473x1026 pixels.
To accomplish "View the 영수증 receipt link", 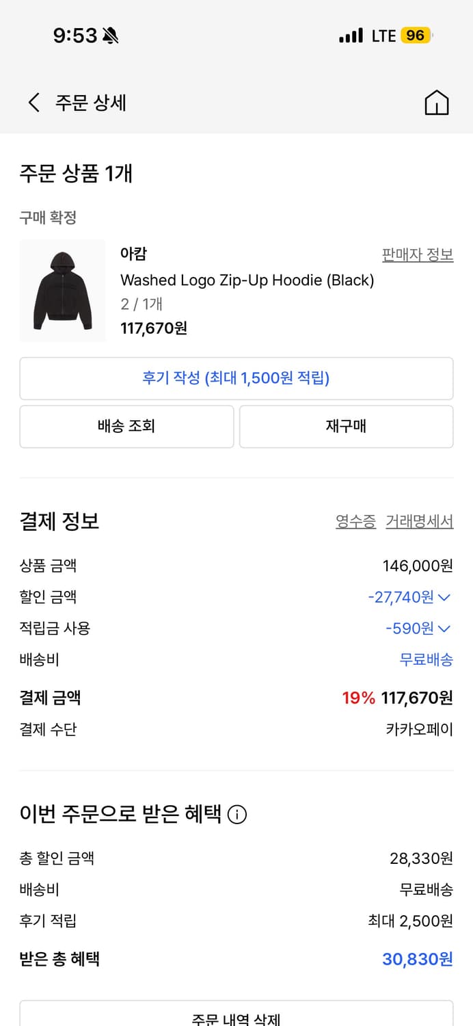I will (355, 521).
